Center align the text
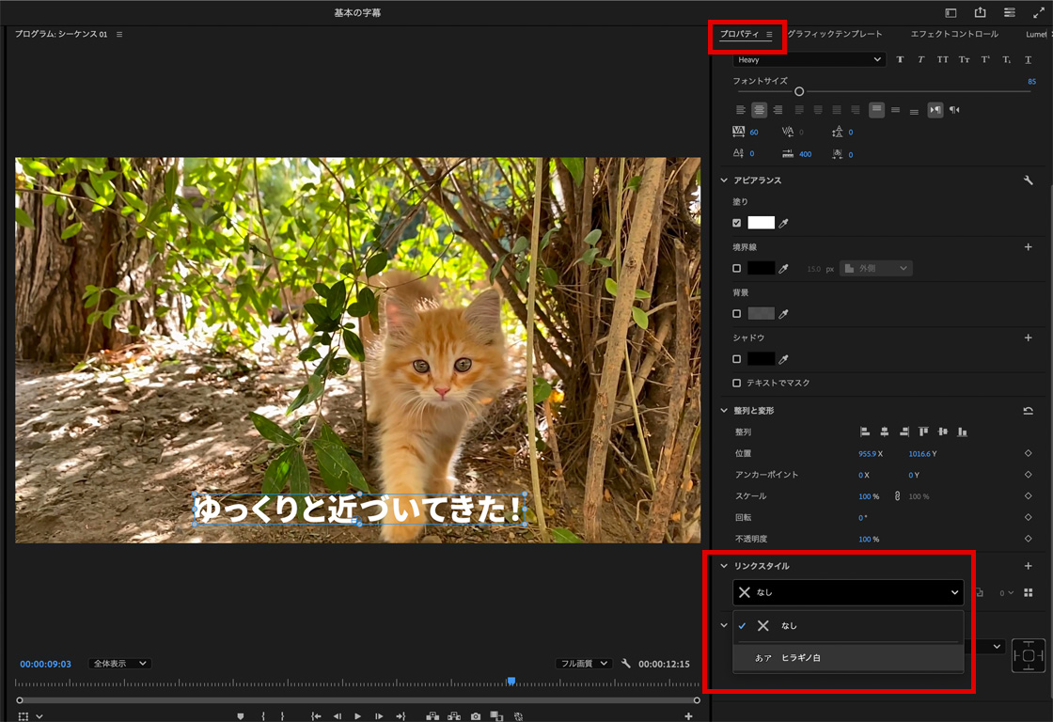Screen dimensions: 1053x722 click(759, 110)
